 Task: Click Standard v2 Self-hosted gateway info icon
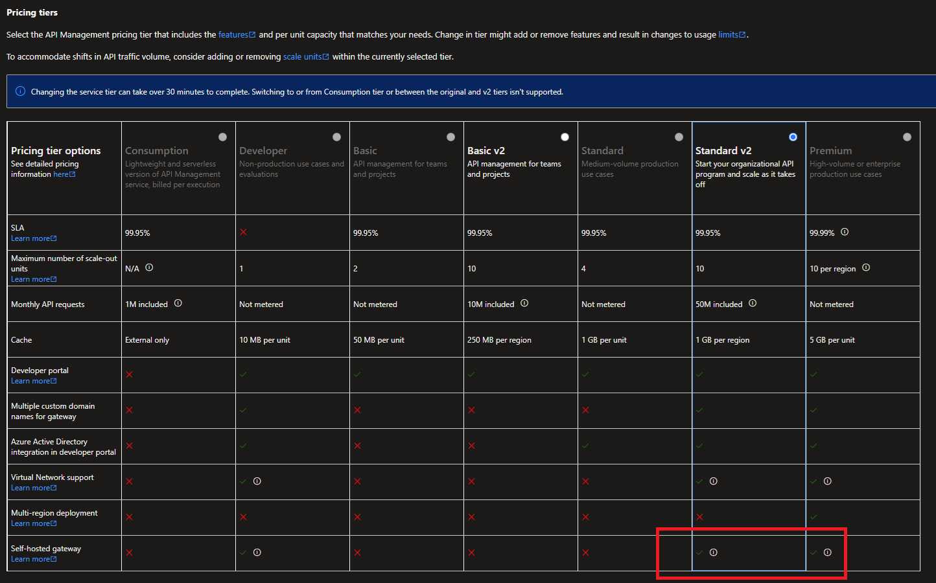click(714, 553)
